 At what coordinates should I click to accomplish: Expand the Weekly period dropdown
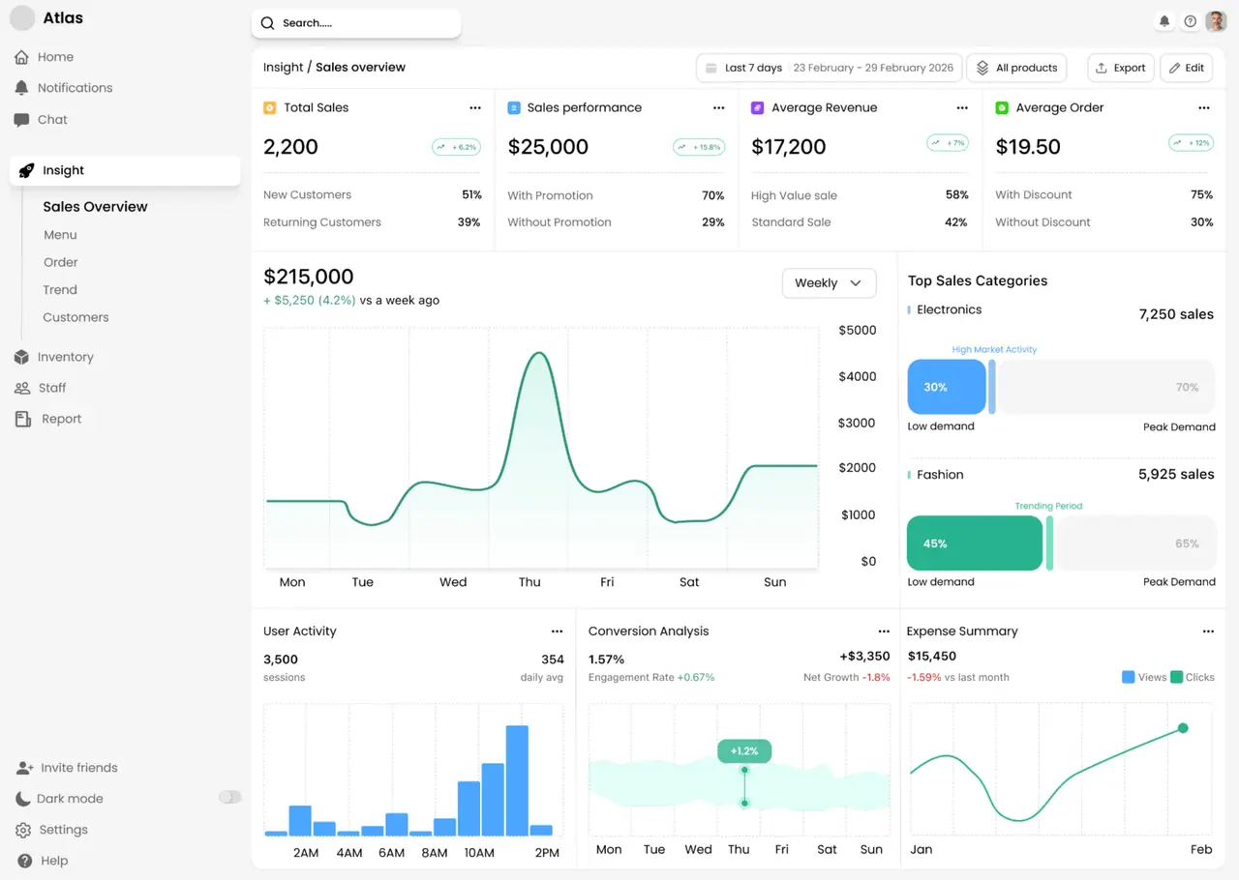tap(829, 283)
